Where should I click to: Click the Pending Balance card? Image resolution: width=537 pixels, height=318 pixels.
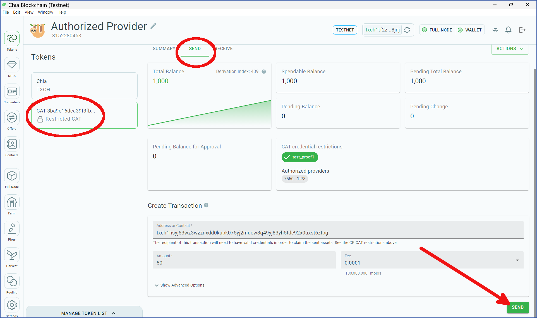(x=338, y=113)
